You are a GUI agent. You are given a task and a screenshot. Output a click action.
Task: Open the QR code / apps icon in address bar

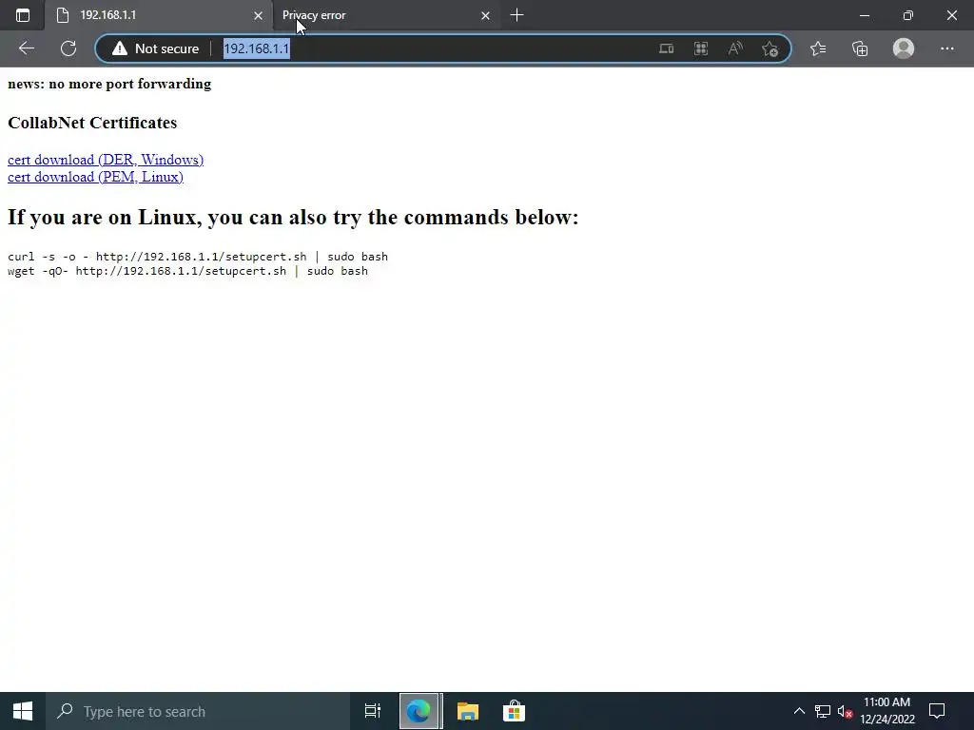tap(701, 48)
